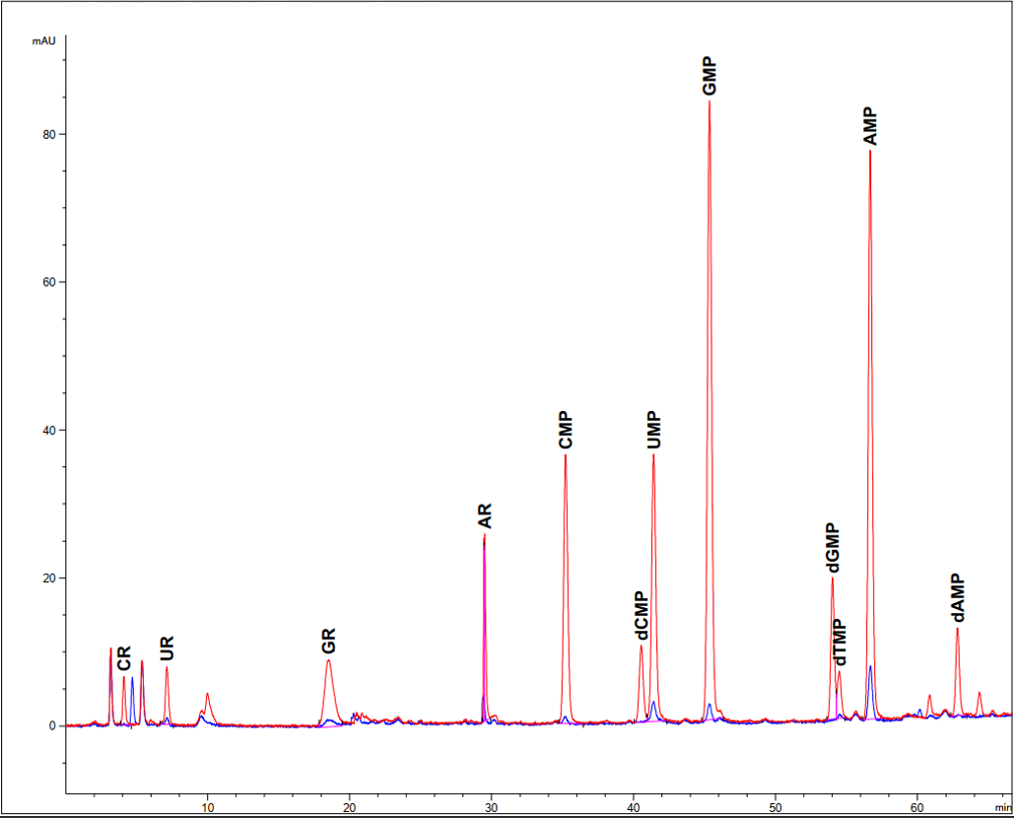Click the 50 minute x-axis tick label
Image resolution: width=1014 pixels, height=818 pixels.
776,806
